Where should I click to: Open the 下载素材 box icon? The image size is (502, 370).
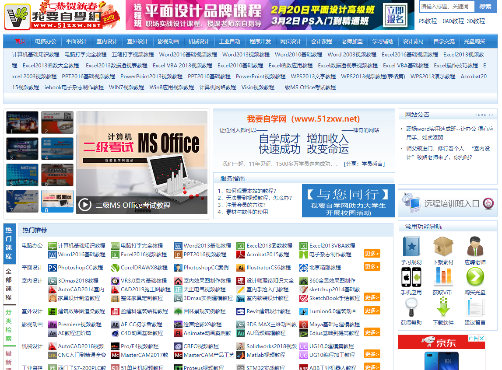pos(443,247)
